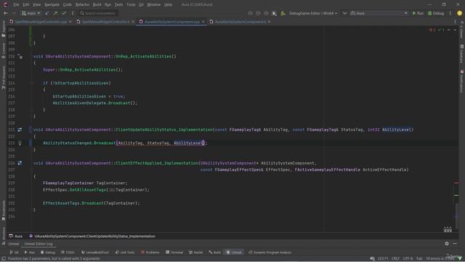The height and width of the screenshot is (262, 465).
Task: Toggle the Unreal tool window button
Action: [234, 253]
